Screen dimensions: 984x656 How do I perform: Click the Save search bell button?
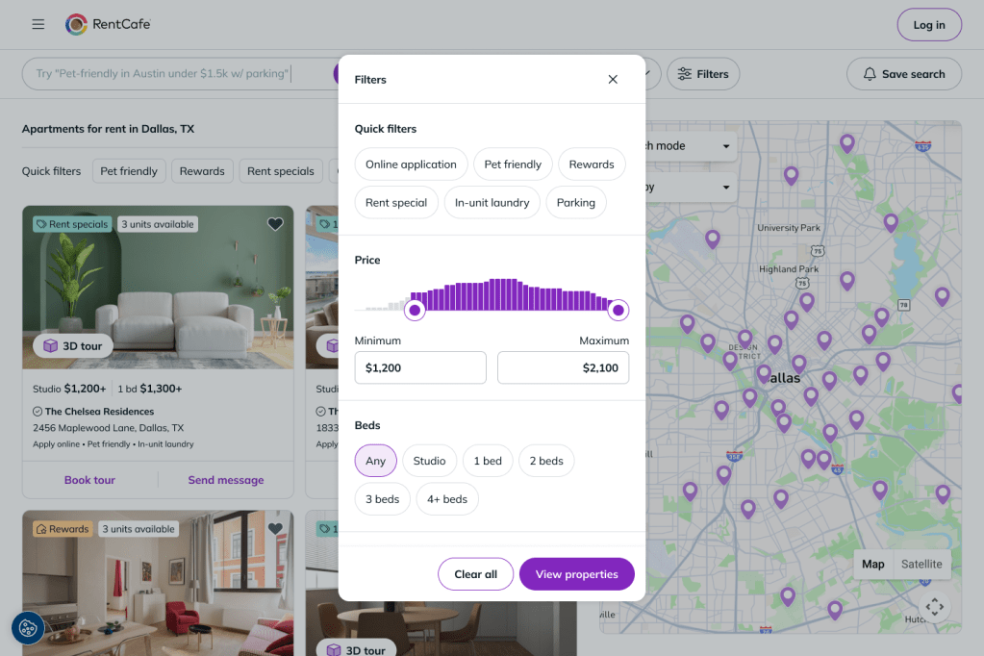(x=903, y=74)
